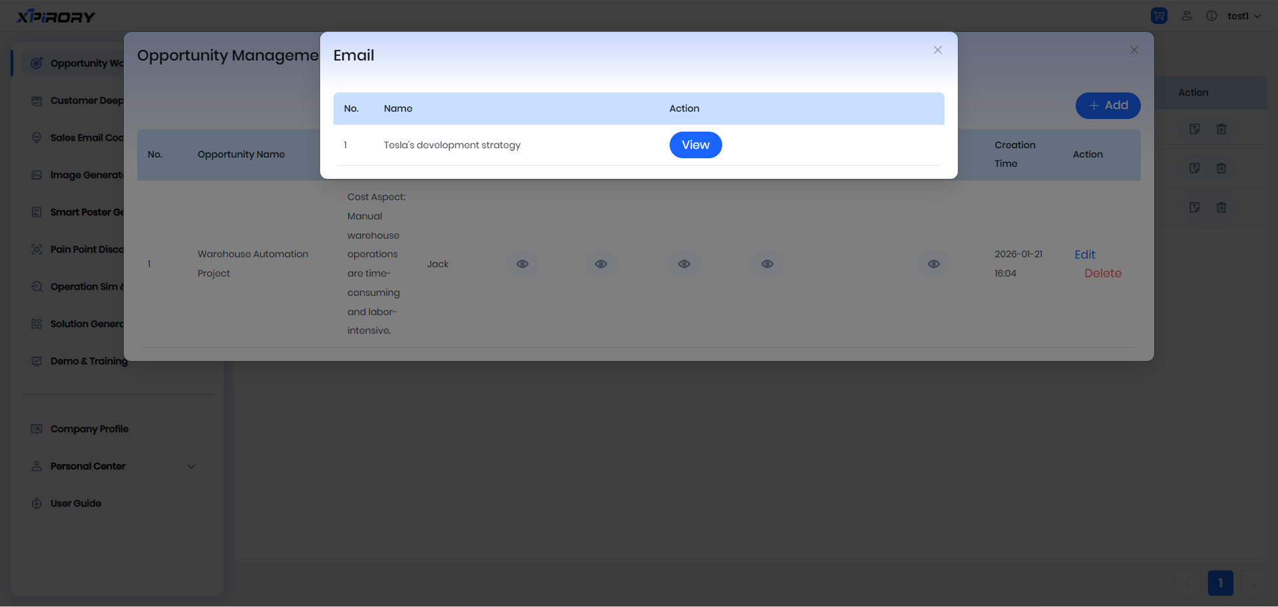Go to the next page arrow
The height and width of the screenshot is (607, 1278).
1253,583
